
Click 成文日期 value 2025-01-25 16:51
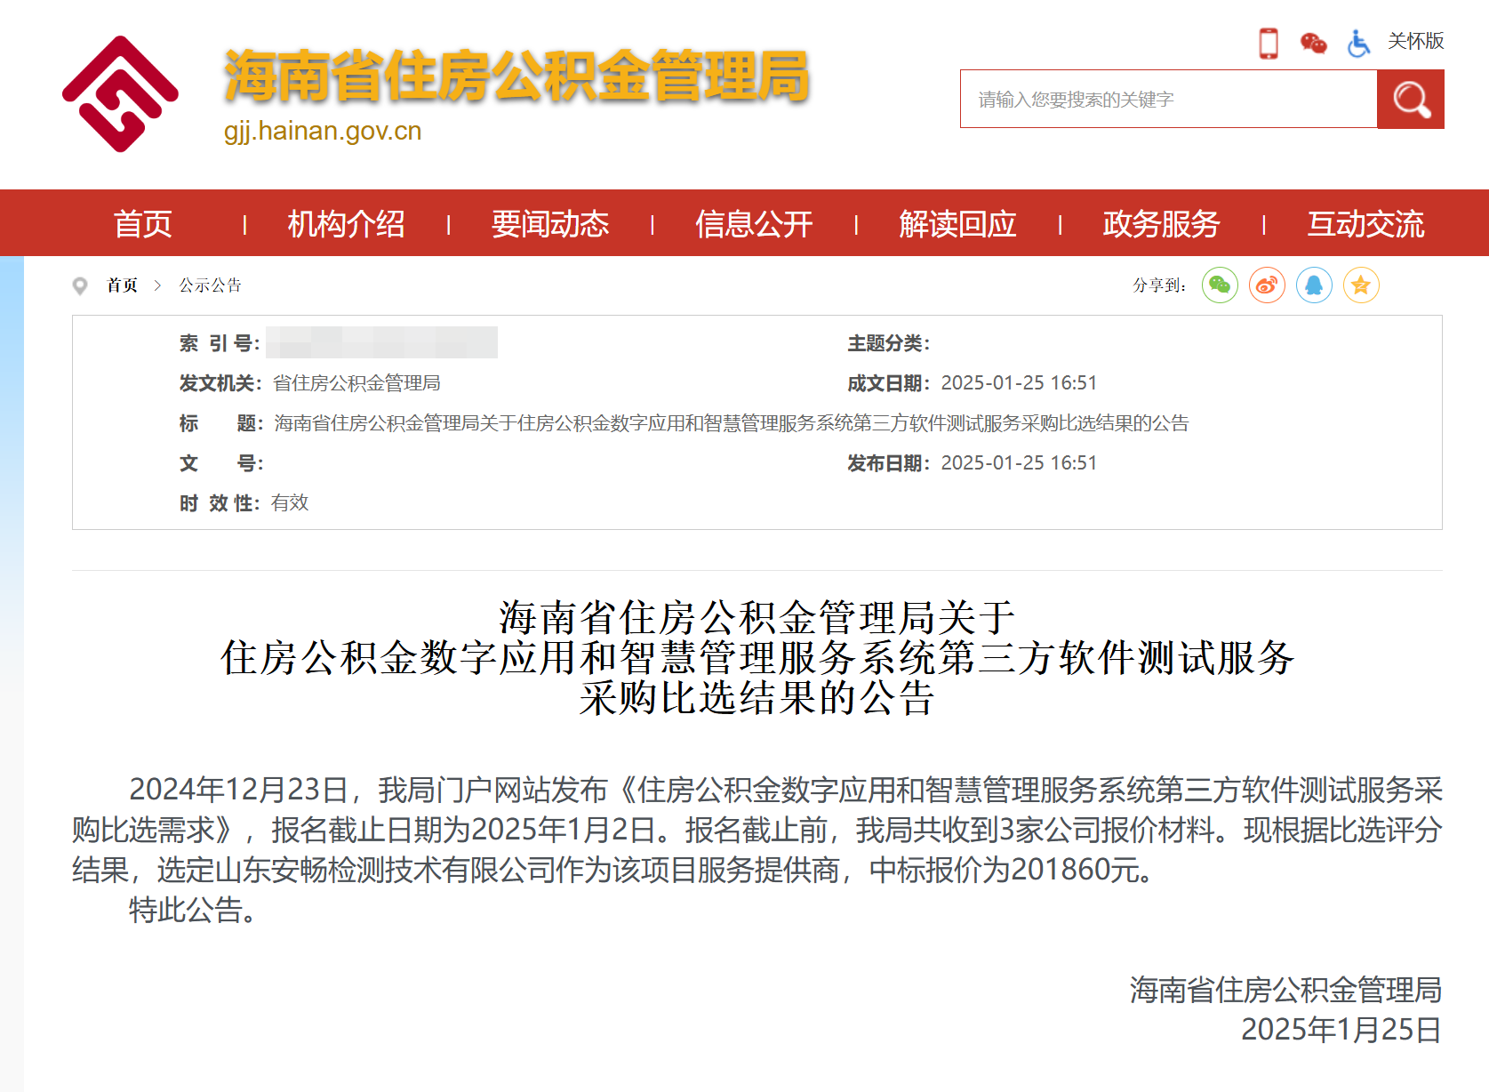pyautogui.click(x=1020, y=383)
